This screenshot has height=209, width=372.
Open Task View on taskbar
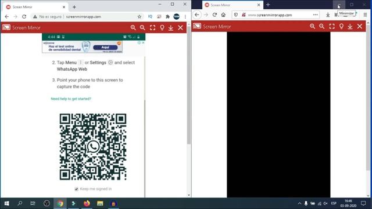[33, 203]
